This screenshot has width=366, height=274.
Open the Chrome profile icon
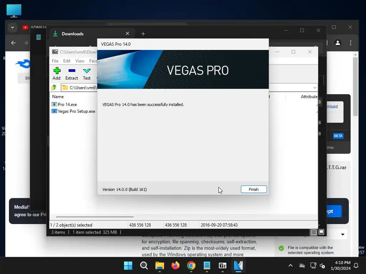pos(337,43)
